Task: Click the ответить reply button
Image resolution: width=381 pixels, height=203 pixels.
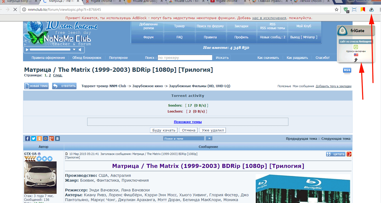Action: tap(64, 86)
